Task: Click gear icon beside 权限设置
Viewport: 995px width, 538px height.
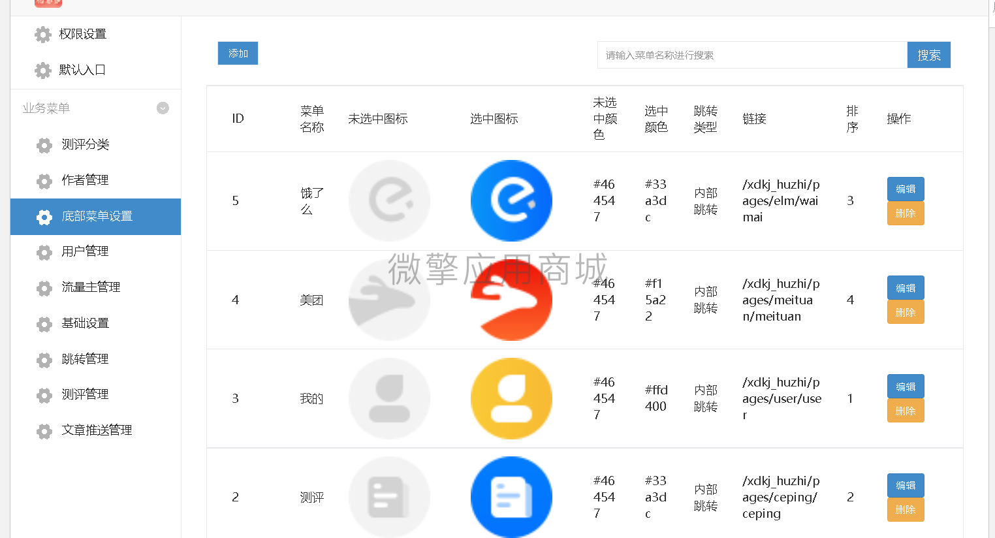Action: tap(43, 35)
